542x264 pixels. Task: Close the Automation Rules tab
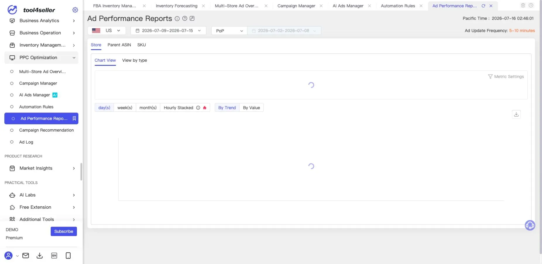pyautogui.click(x=421, y=6)
